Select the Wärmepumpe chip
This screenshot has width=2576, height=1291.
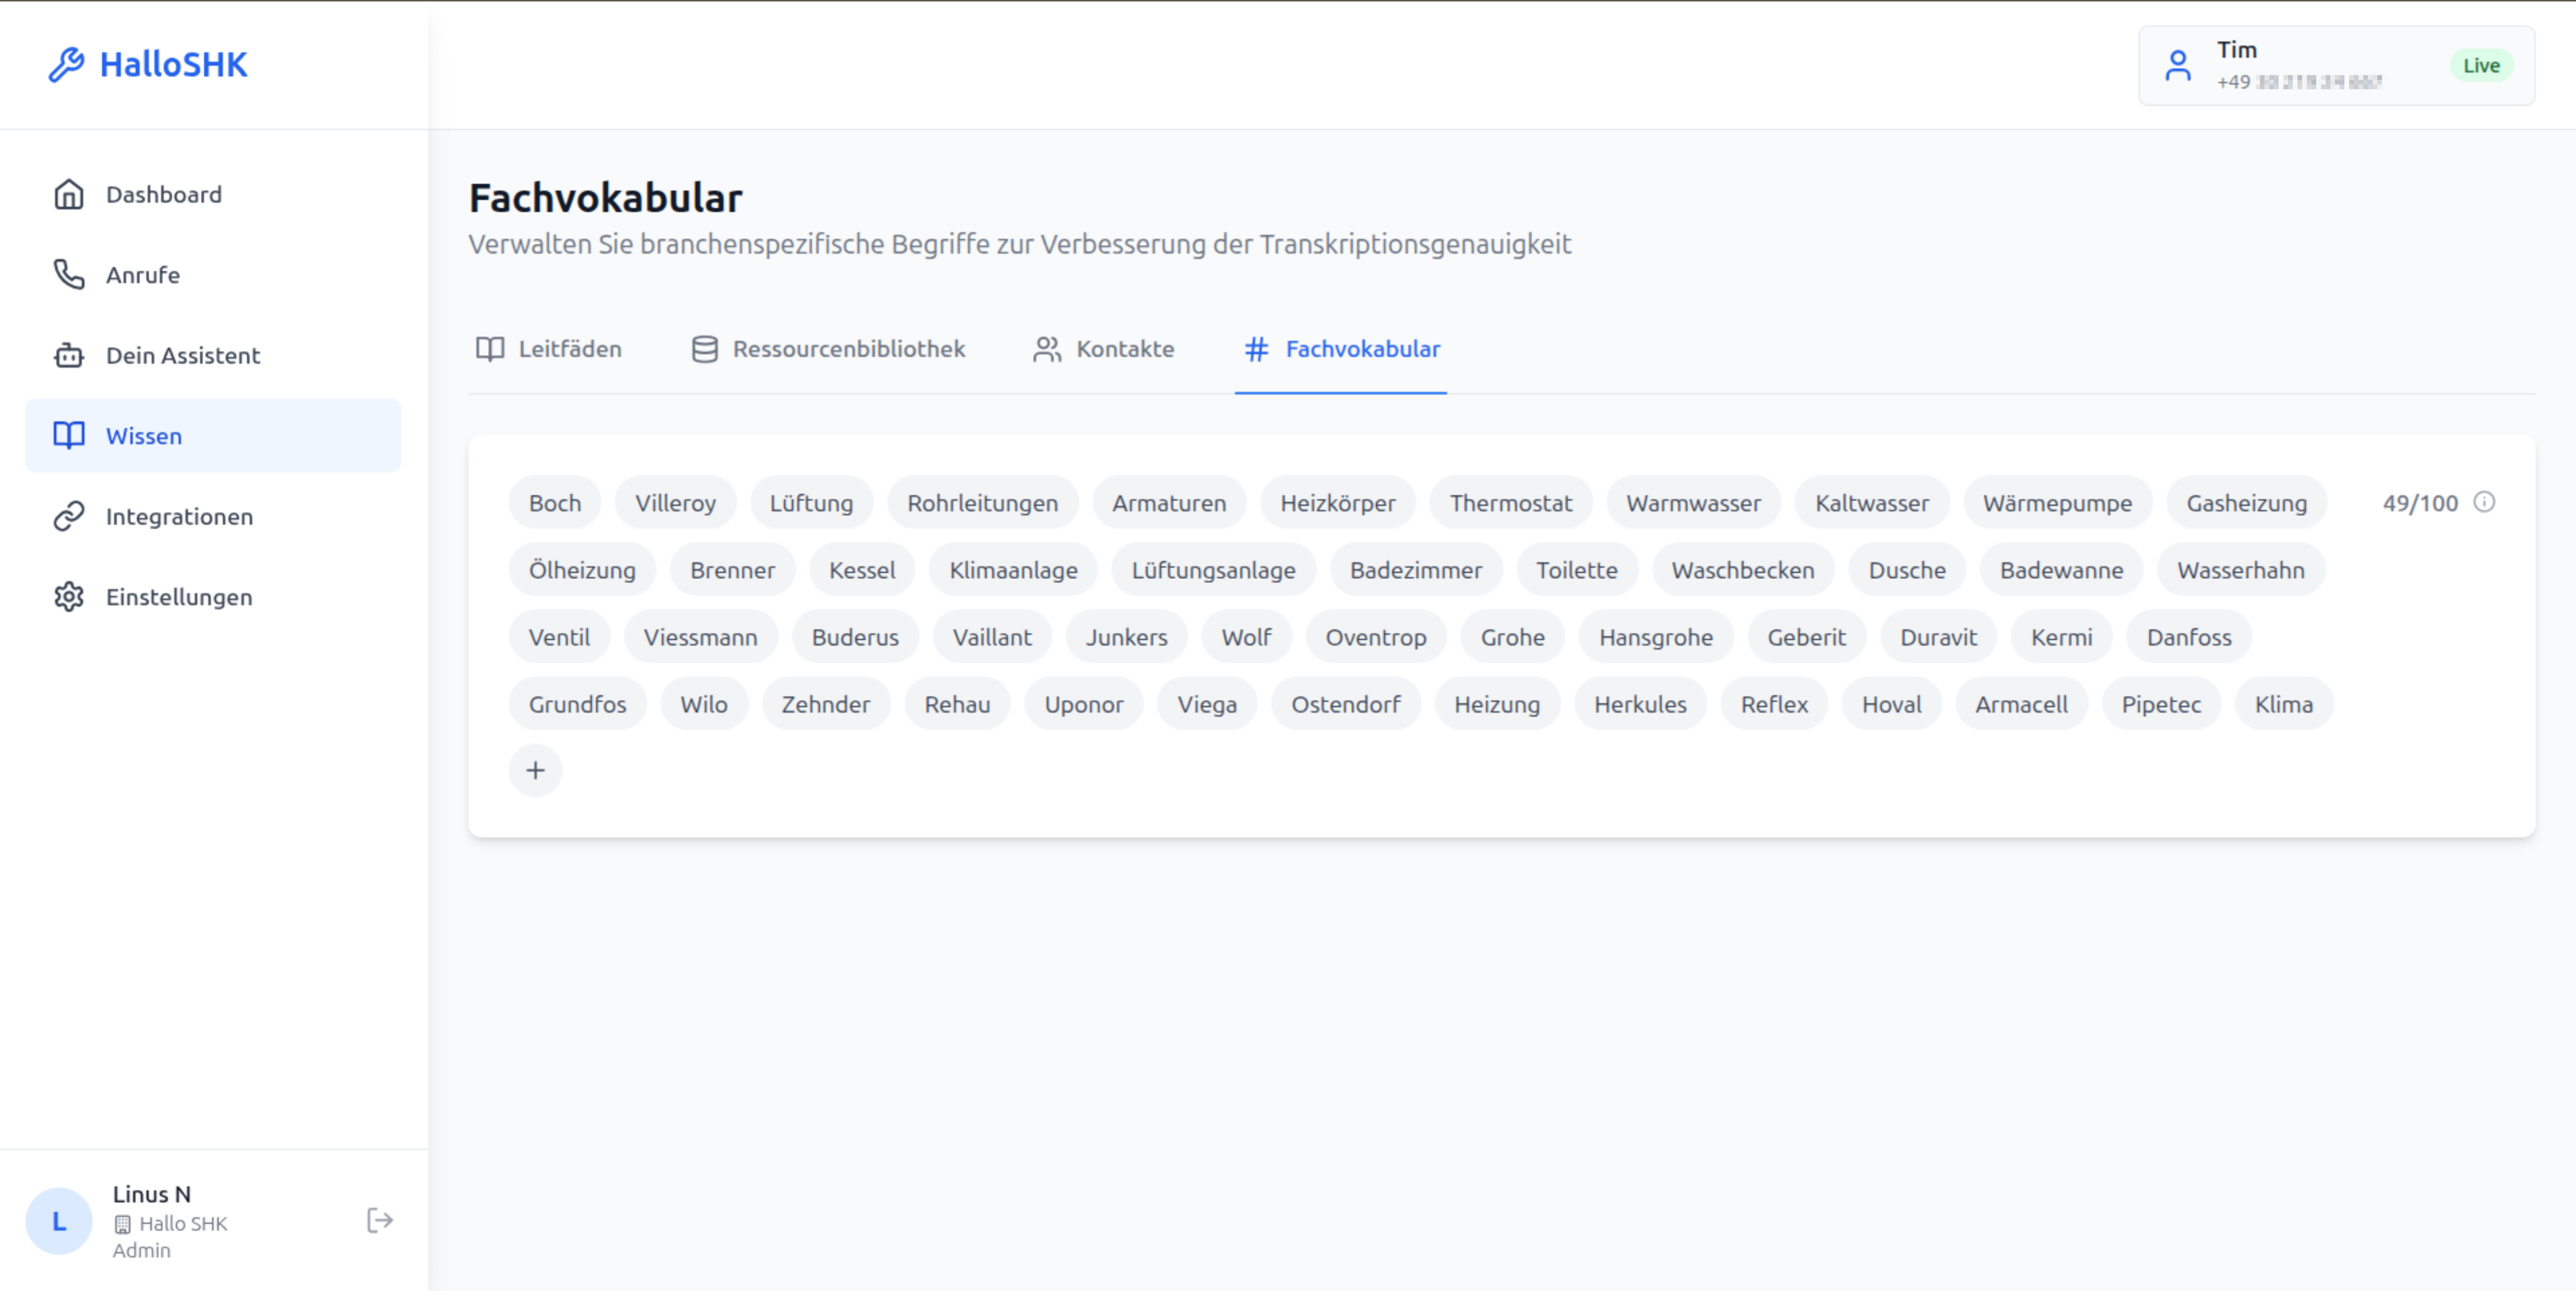(x=2058, y=503)
